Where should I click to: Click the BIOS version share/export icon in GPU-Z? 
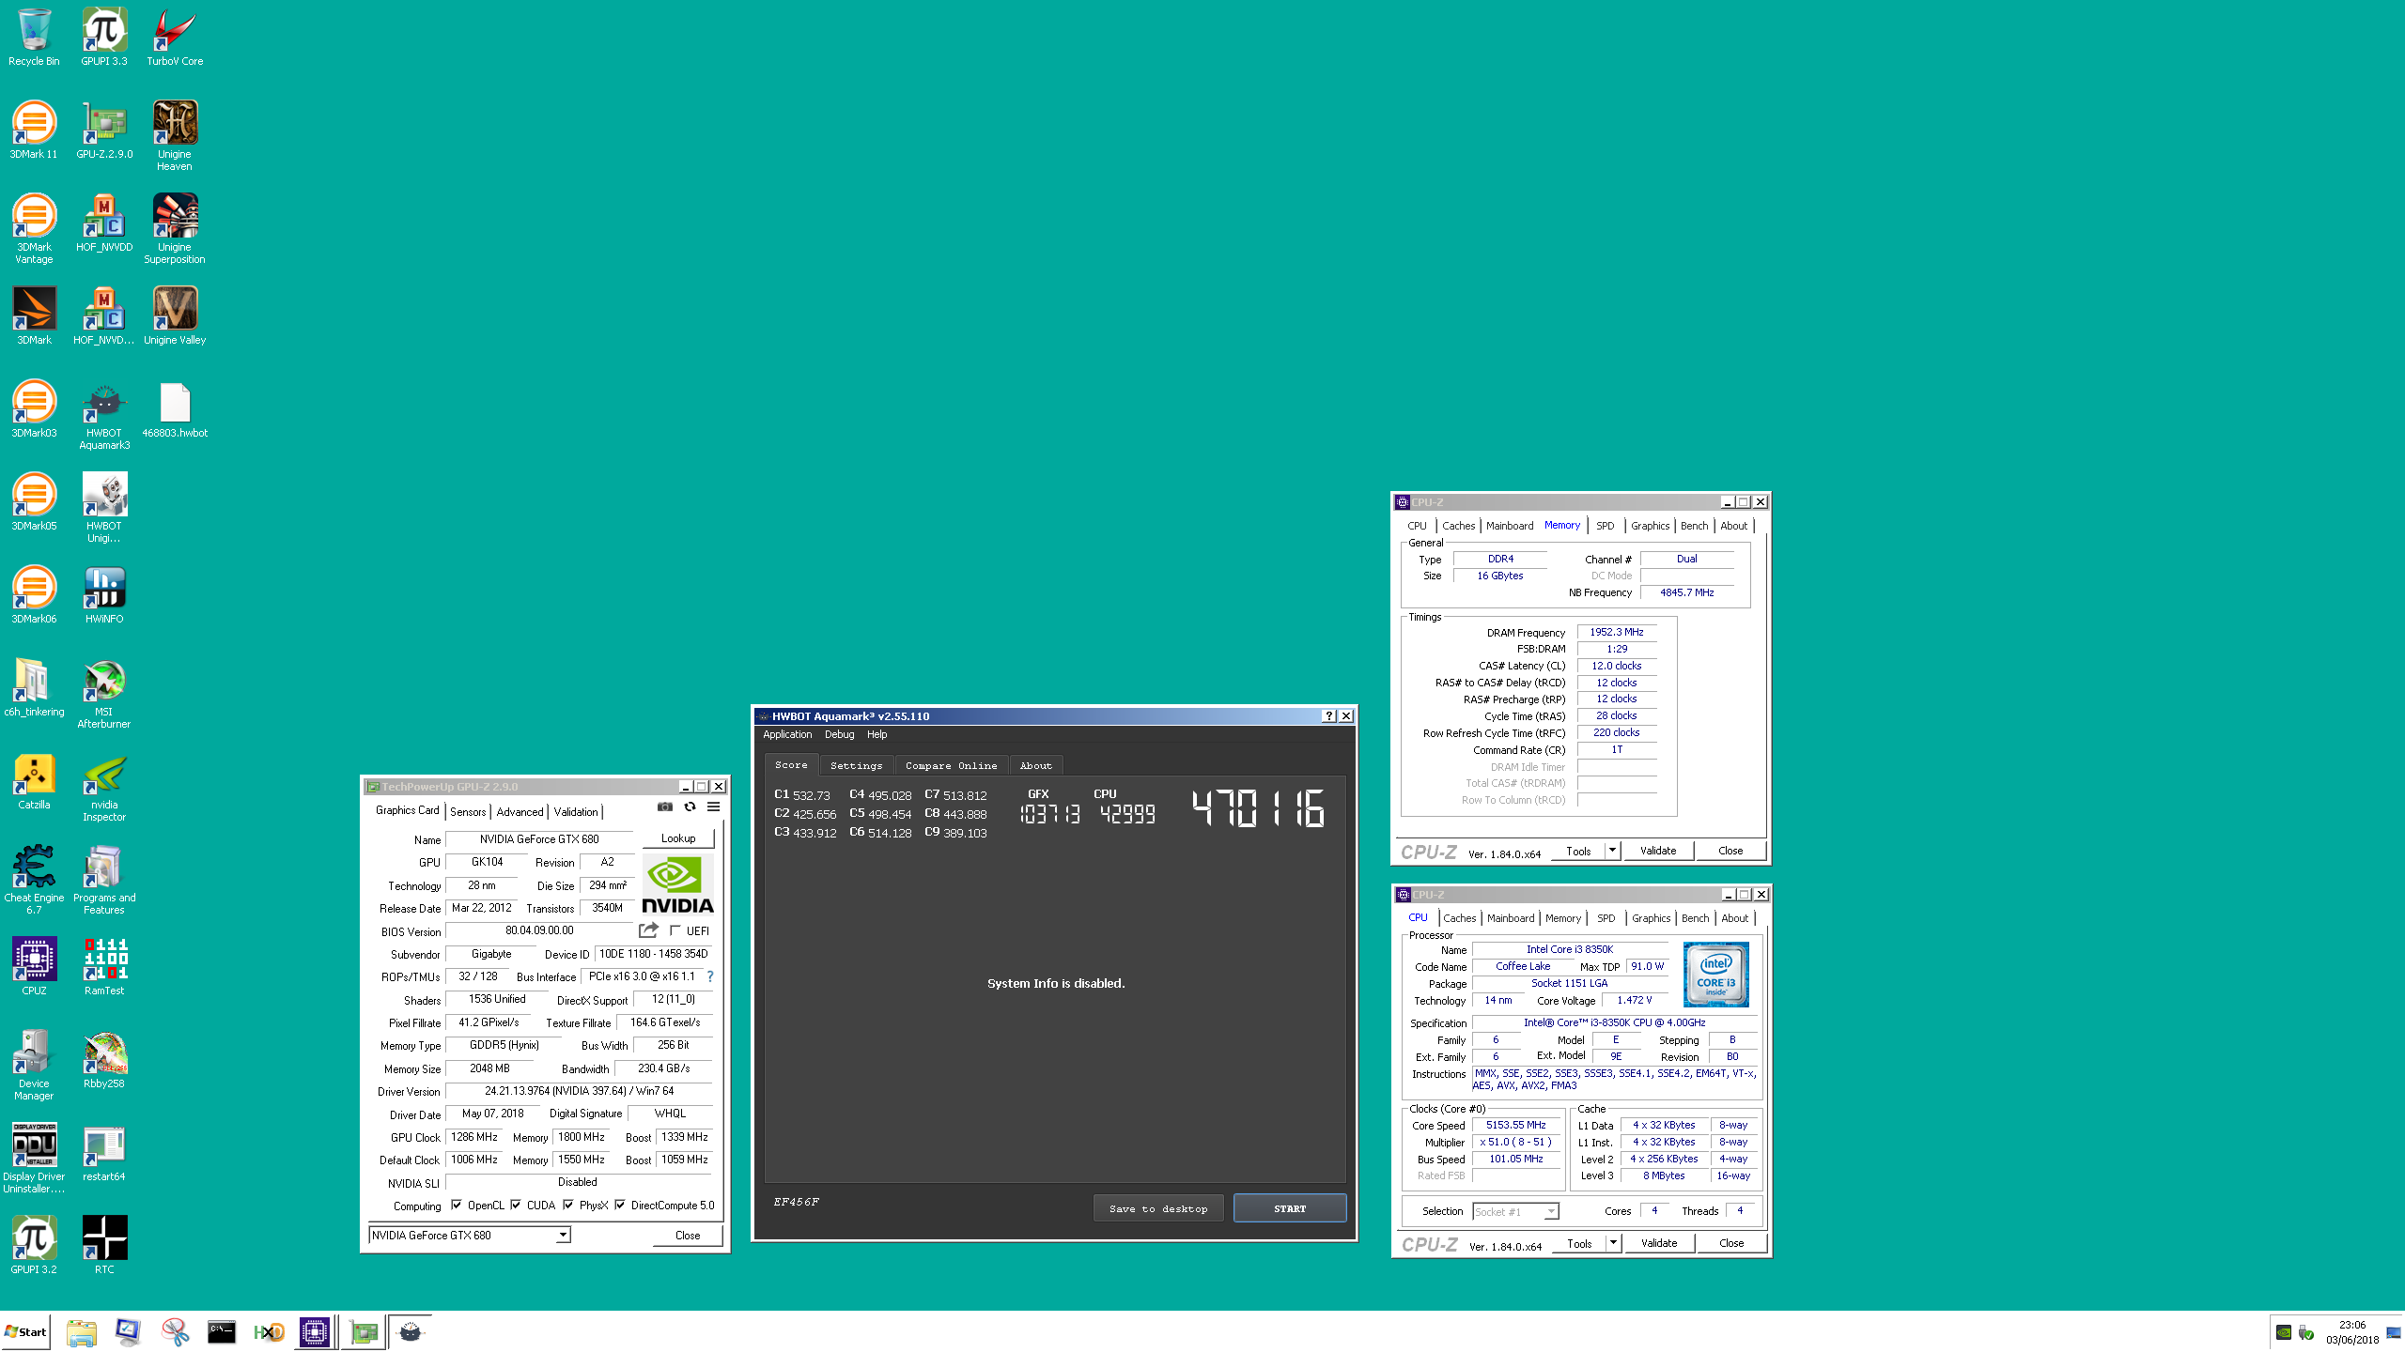648,929
